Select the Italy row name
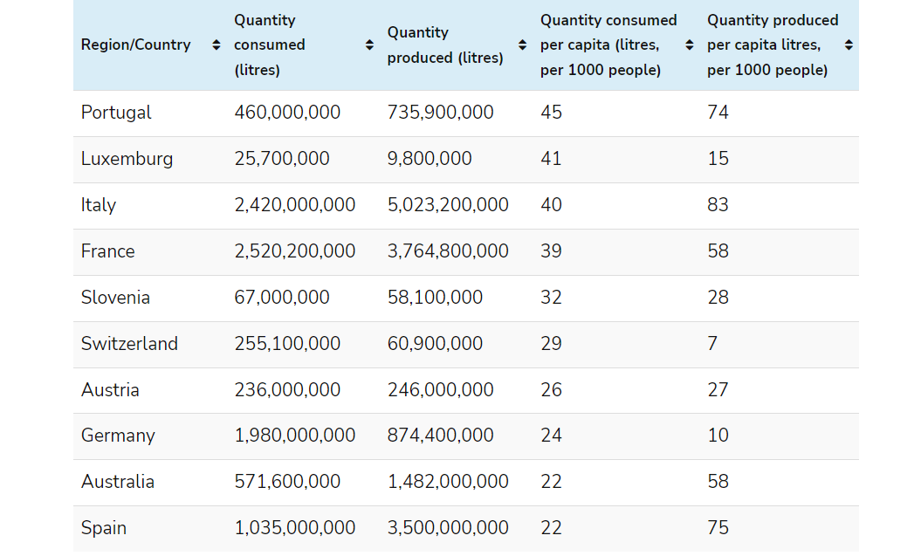 pyautogui.click(x=99, y=205)
